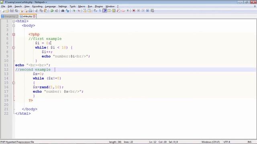Screen dimensions: 257x144
Task: Open the ? help menu
Action: (118, 6)
